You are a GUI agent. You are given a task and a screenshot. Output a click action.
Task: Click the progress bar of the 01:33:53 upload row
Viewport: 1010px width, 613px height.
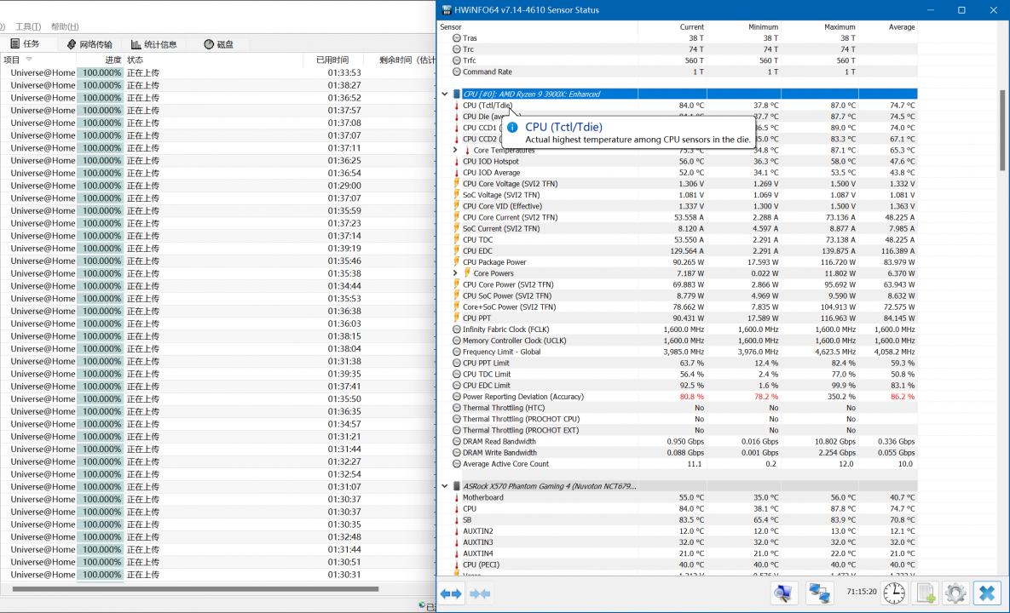click(101, 72)
